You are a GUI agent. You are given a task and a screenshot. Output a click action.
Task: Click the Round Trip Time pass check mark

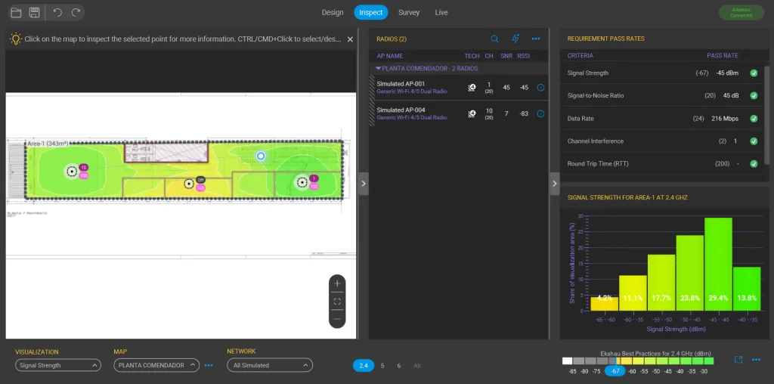(x=754, y=163)
